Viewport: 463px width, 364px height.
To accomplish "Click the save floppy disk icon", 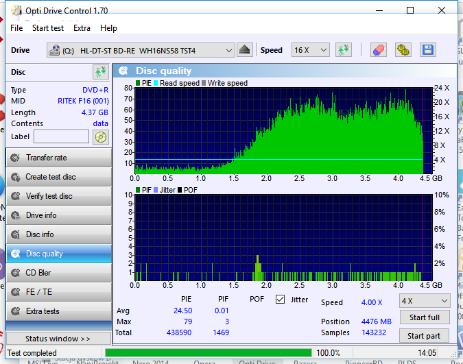I will pyautogui.click(x=428, y=50).
